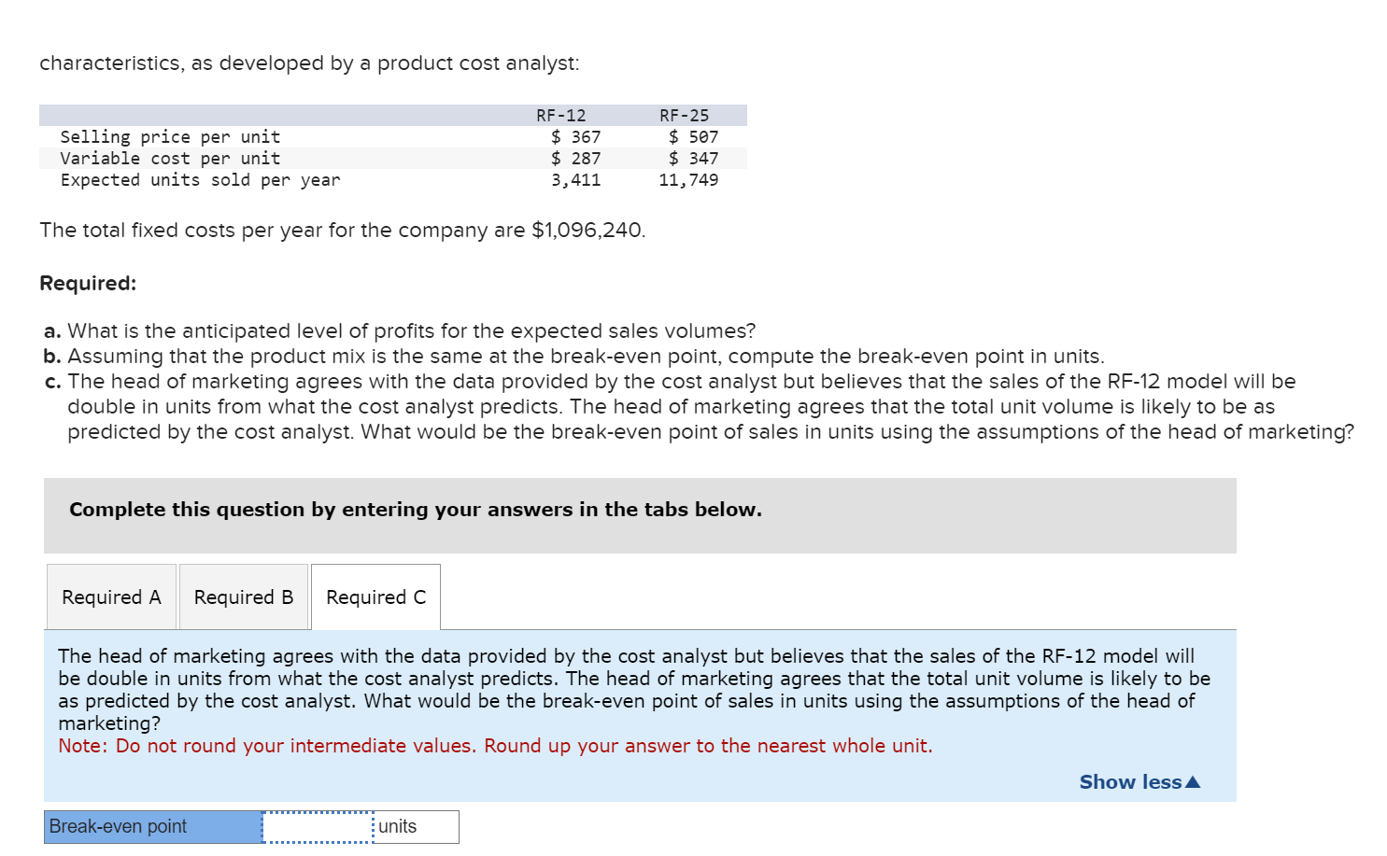Select the RF-12 column header
This screenshot has width=1387, height=856.
pyautogui.click(x=559, y=114)
